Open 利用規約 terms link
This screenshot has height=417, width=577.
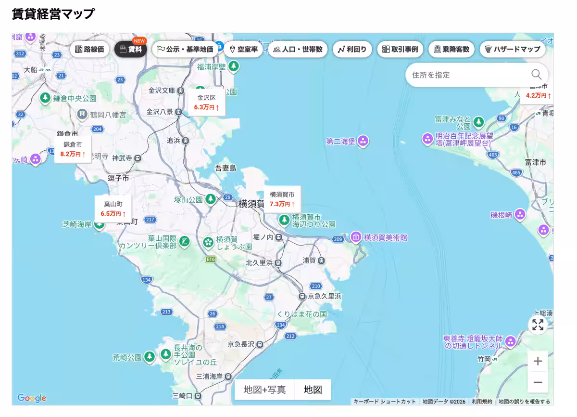(x=482, y=402)
